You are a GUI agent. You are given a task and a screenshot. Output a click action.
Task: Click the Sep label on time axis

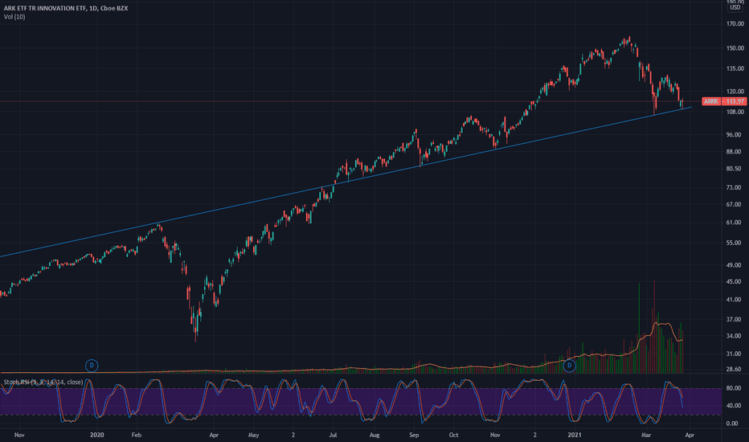tap(414, 435)
